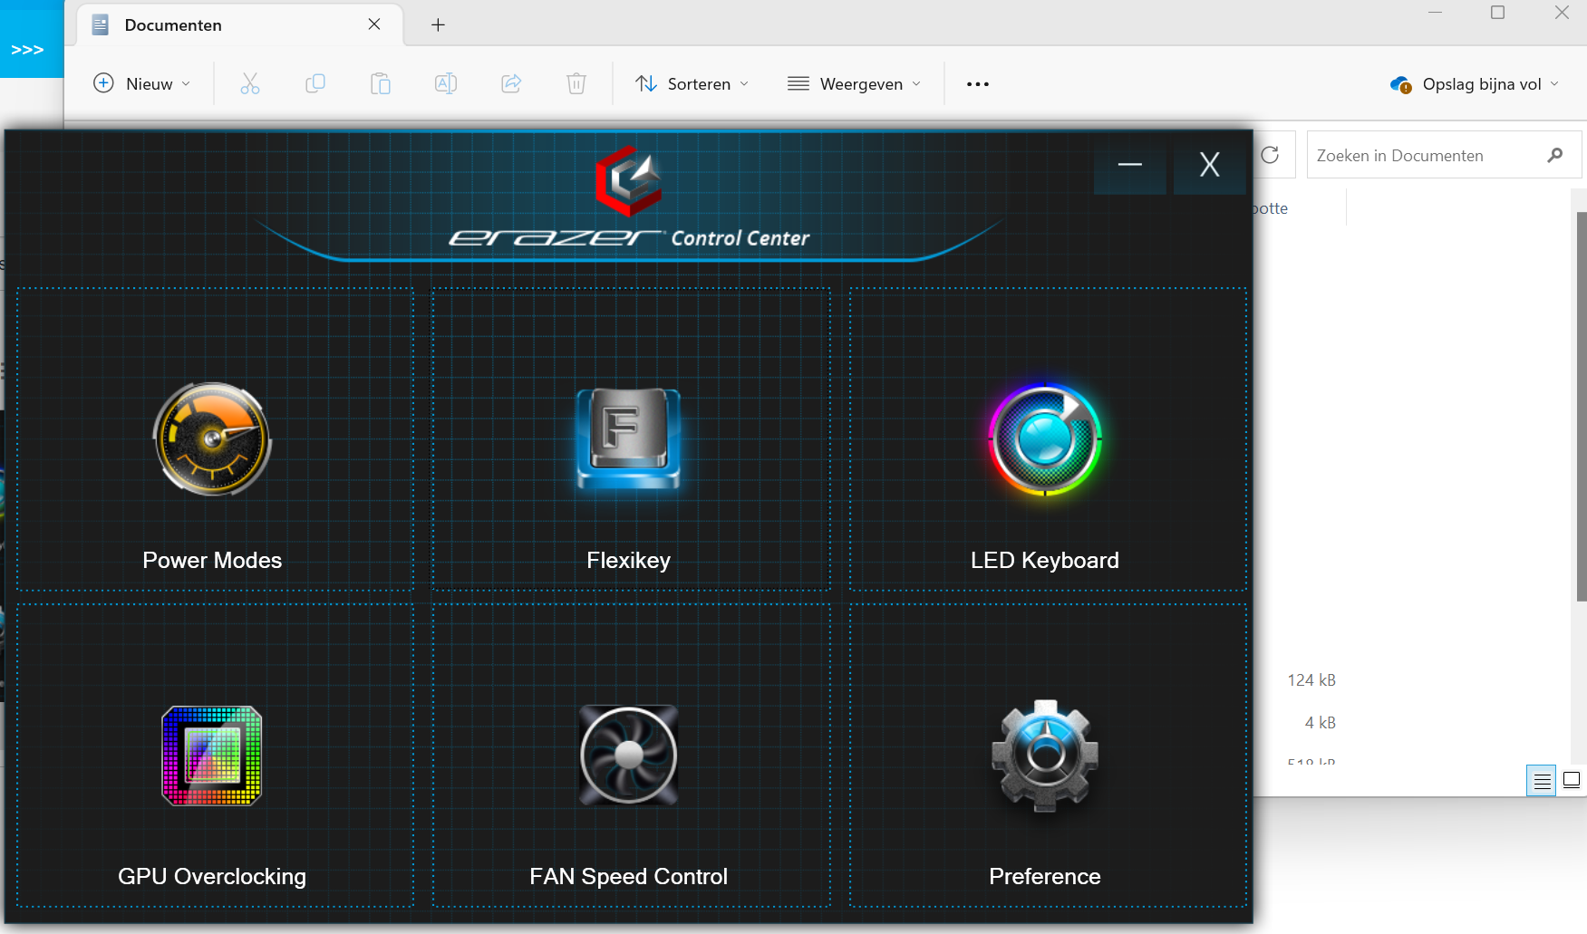Screen dimensions: 1587x934
Task: Add a new Explorer tab
Action: coord(438,25)
